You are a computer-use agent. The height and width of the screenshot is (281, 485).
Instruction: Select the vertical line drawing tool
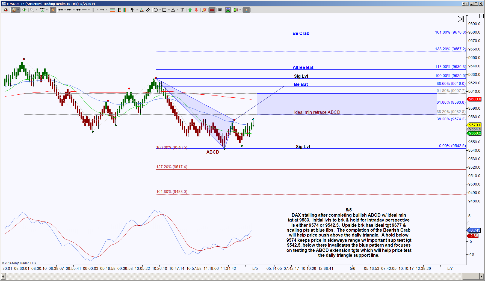coord(93,10)
